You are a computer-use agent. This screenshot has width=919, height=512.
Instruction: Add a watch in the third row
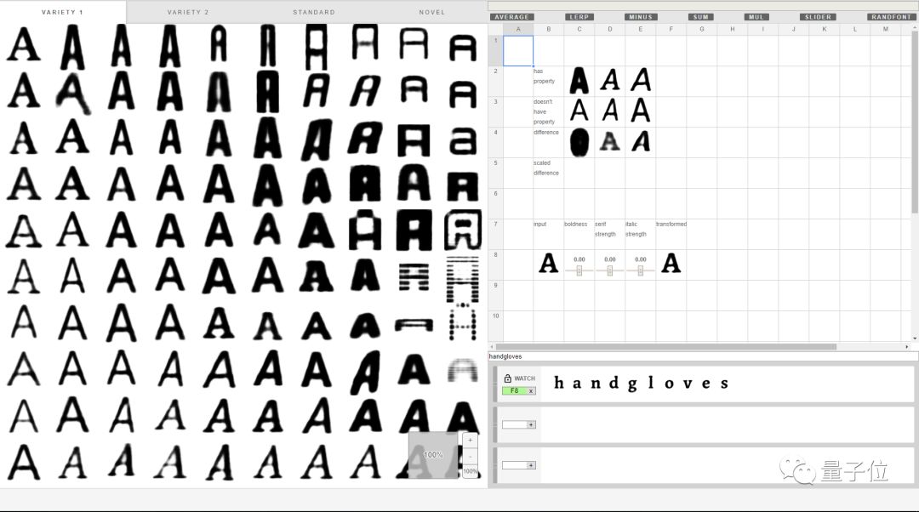point(531,465)
